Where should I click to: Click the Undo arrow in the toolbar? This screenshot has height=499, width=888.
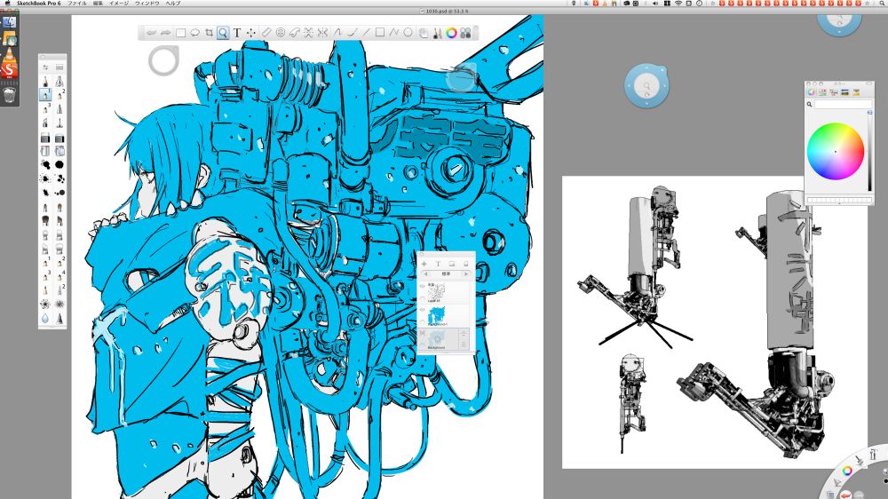151,33
